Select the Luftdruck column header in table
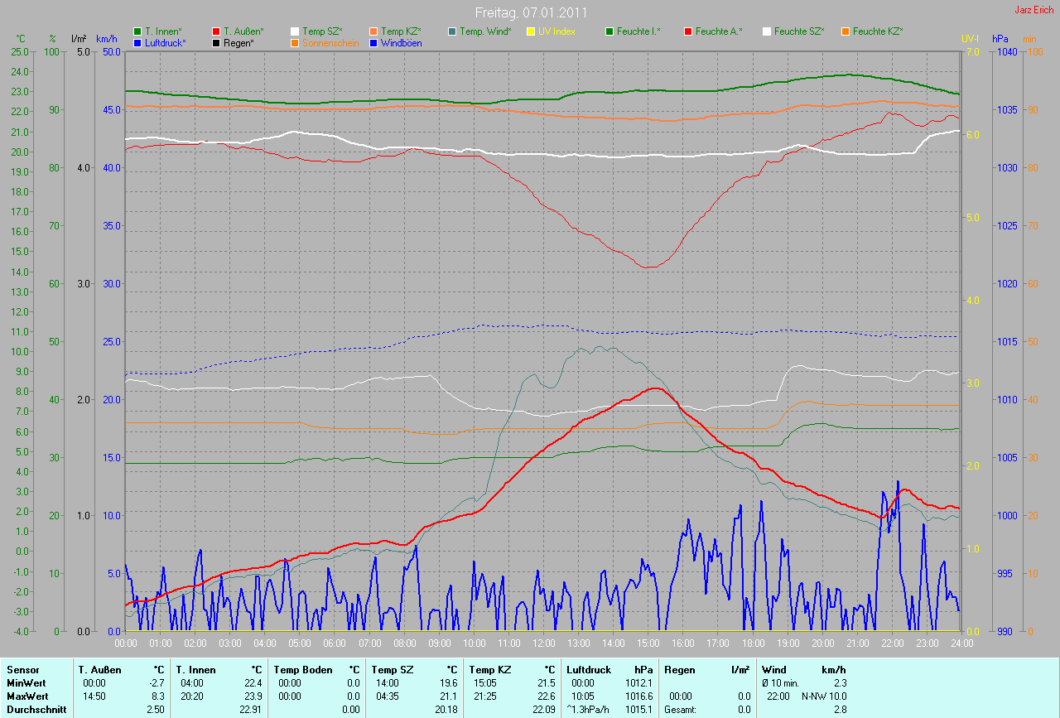1060x718 pixels. [x=589, y=669]
